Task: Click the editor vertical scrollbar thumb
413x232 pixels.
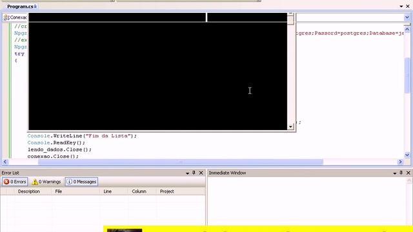Action: [x=407, y=75]
